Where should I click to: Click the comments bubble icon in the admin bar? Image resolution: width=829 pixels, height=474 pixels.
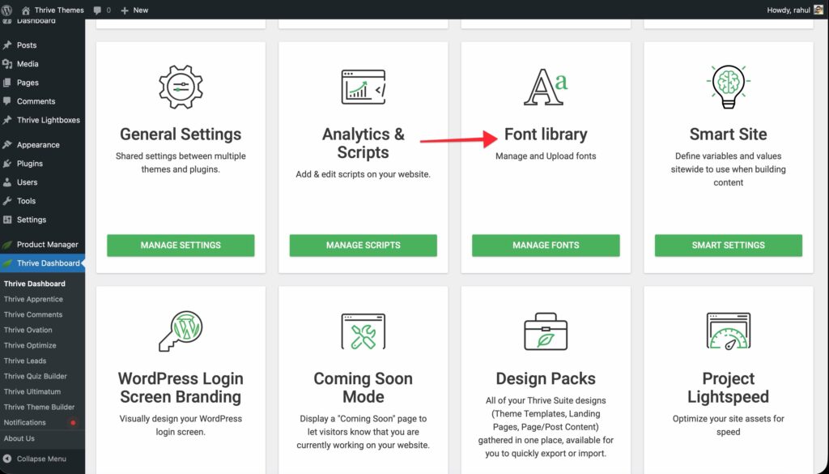coord(101,10)
